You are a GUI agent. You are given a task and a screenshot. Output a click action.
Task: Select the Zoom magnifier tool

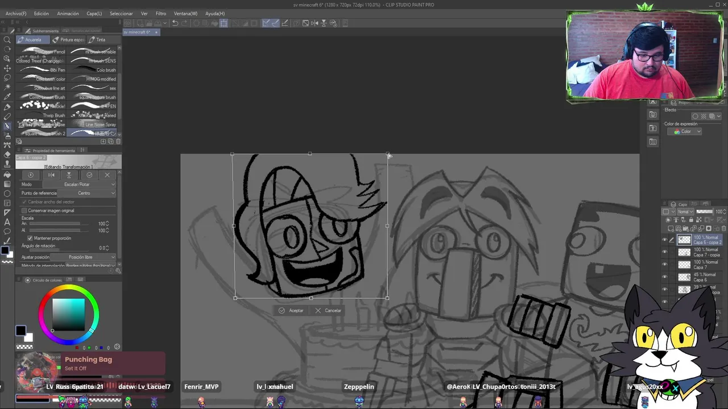(x=7, y=40)
